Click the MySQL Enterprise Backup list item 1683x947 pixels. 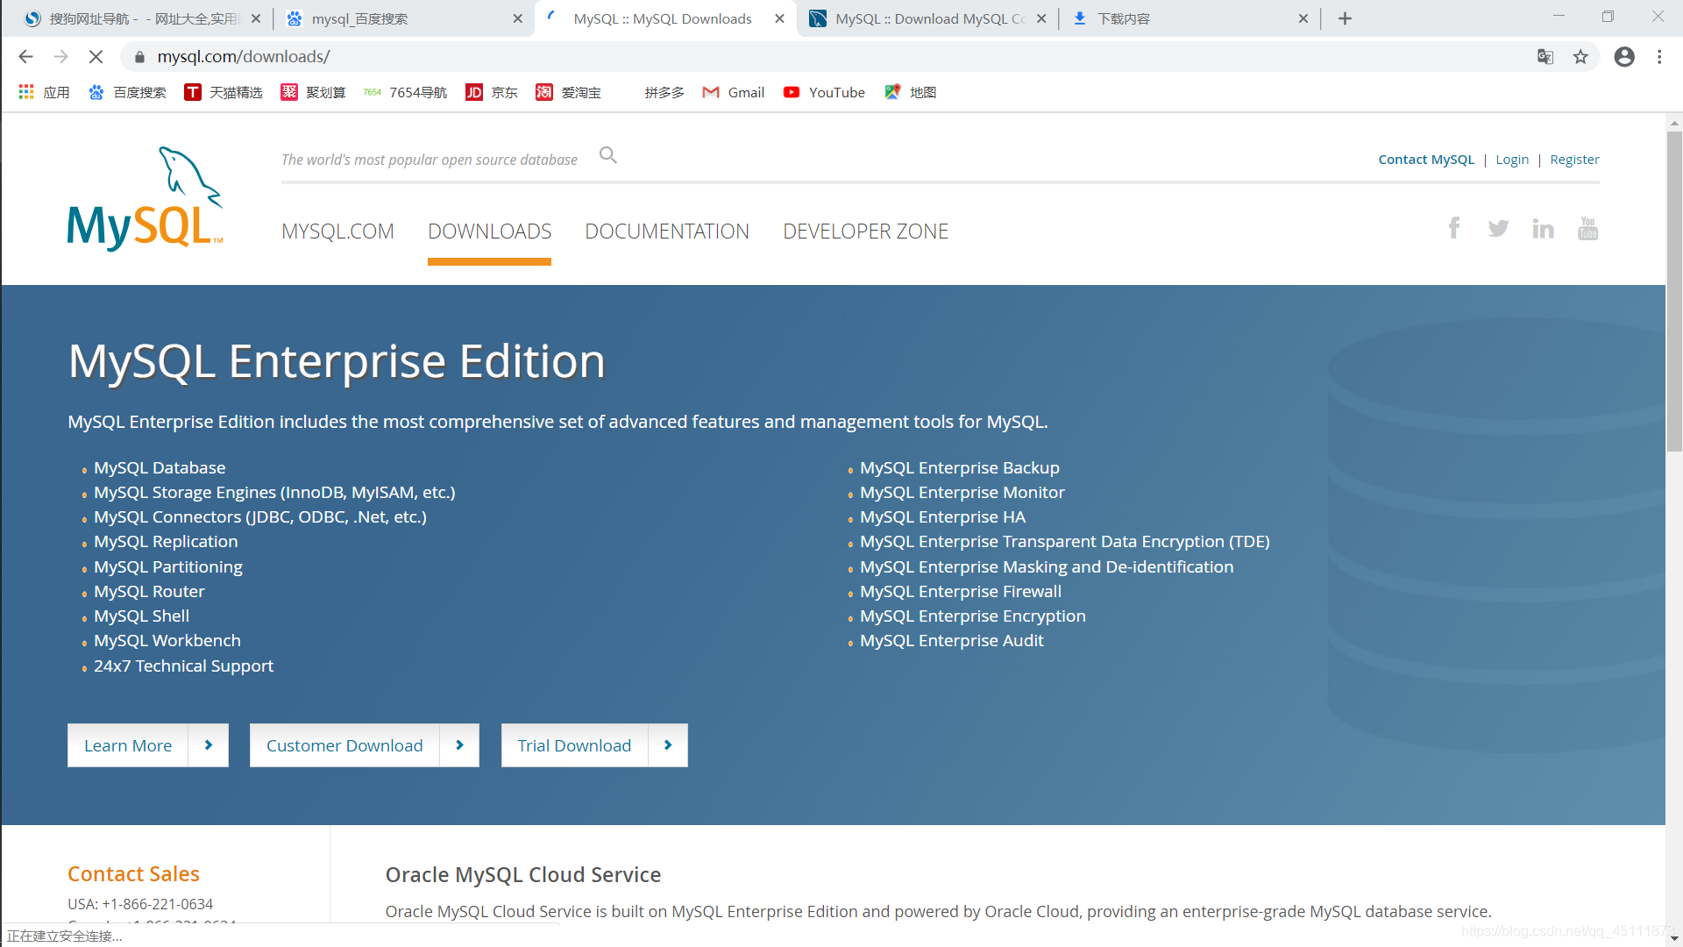pyautogui.click(x=960, y=468)
